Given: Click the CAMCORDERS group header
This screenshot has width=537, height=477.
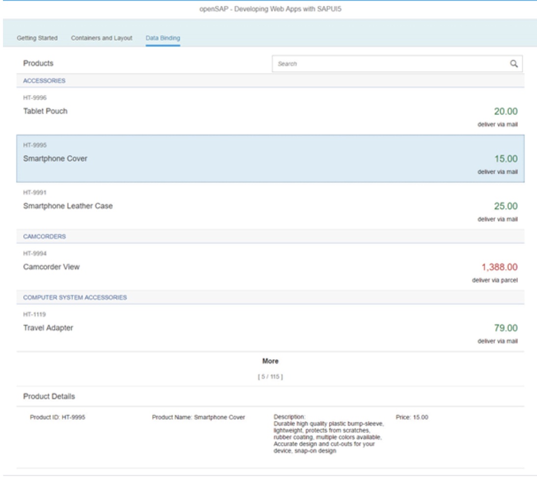Looking at the screenshot, I should tap(270, 237).
